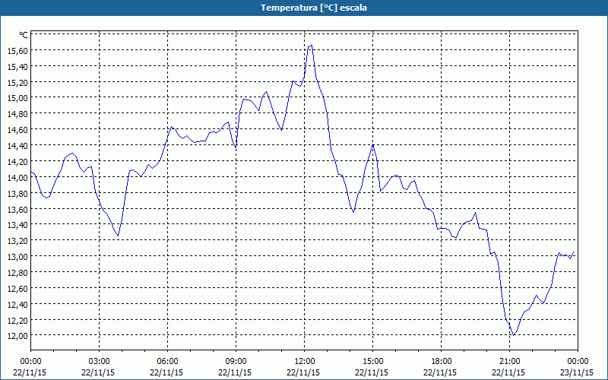The width and height of the screenshot is (608, 380).
Task: Click the 03:00 time axis label
Action: pos(100,362)
